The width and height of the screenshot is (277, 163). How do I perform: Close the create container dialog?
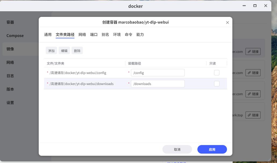coord(227,23)
